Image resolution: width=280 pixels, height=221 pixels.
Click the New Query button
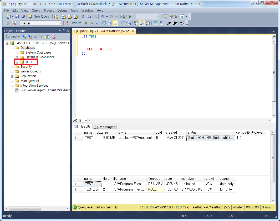point(39,17)
